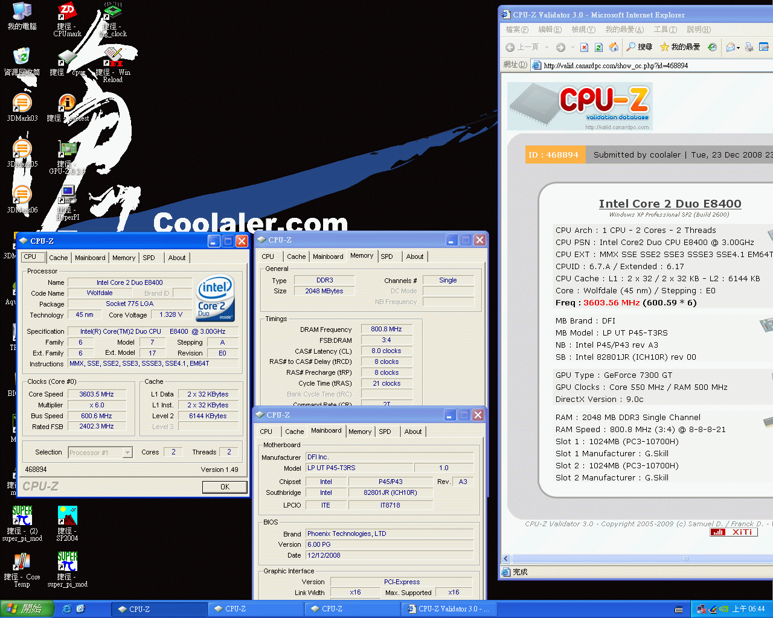Click the Internet Explorer quick launch icon
This screenshot has height=618, width=773.
(67, 608)
